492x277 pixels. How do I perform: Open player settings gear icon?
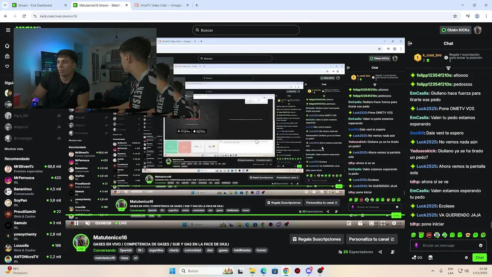[394, 223]
